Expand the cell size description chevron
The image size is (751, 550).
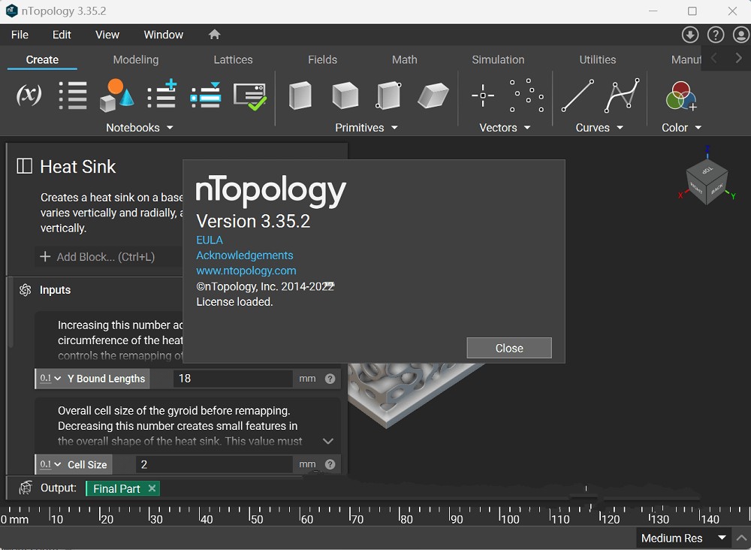[328, 441]
